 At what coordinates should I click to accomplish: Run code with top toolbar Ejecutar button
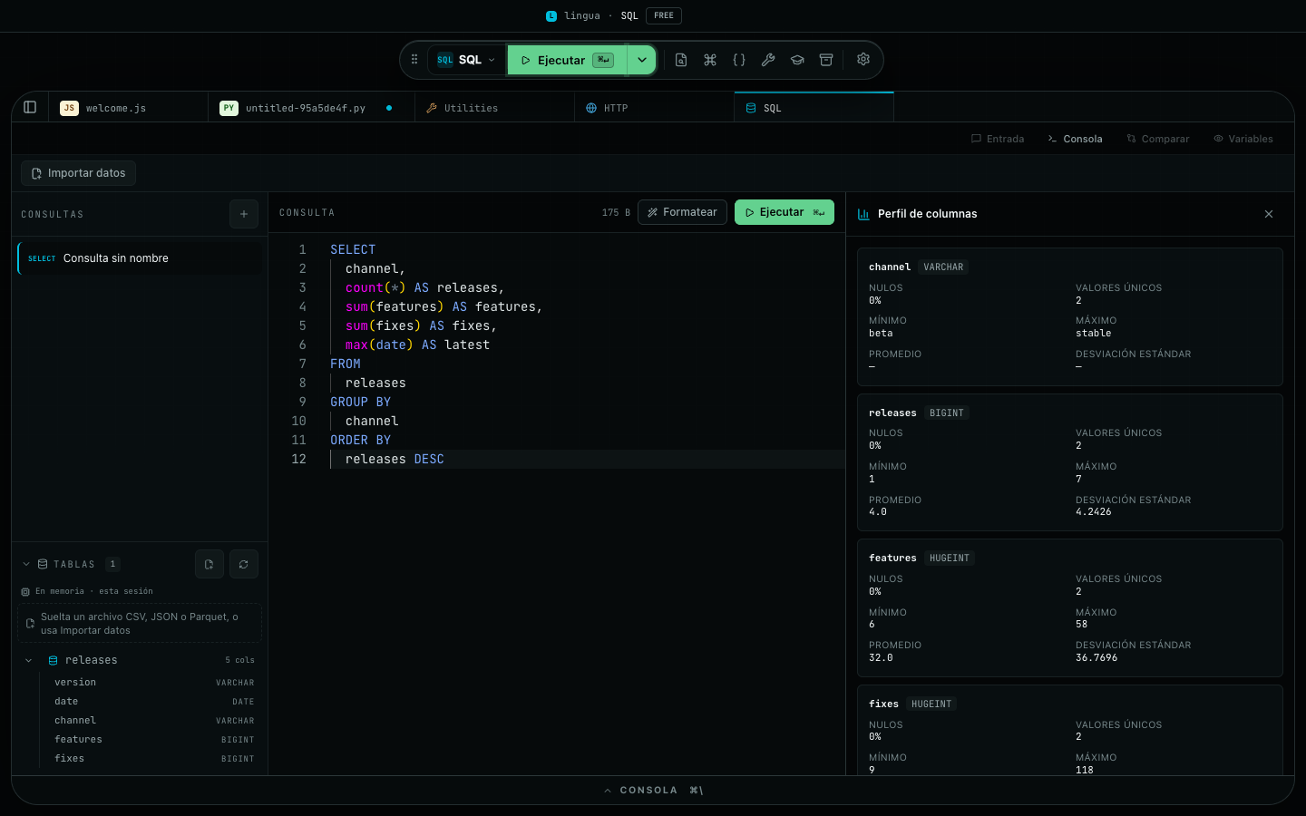point(567,60)
